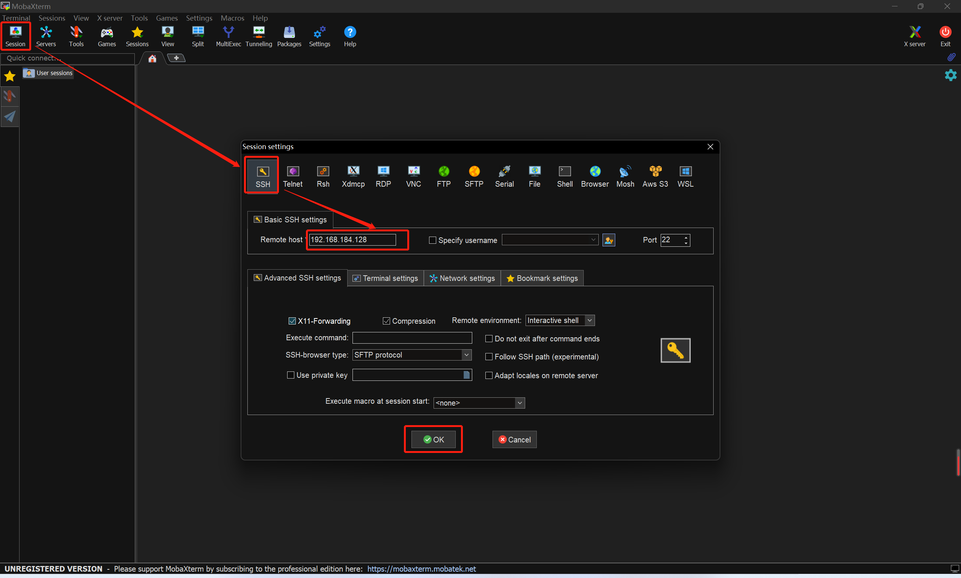961x578 pixels.
Task: Expand the Remote environment dropdown
Action: tap(590, 321)
